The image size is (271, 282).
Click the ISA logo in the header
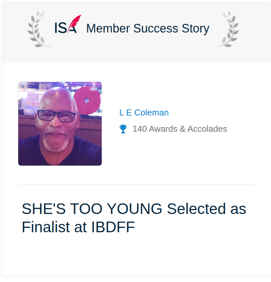pos(68,25)
